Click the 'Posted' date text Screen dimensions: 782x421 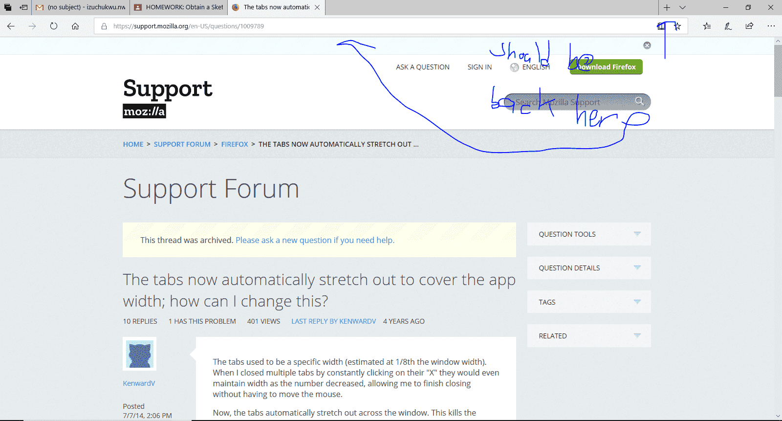[x=147, y=411]
